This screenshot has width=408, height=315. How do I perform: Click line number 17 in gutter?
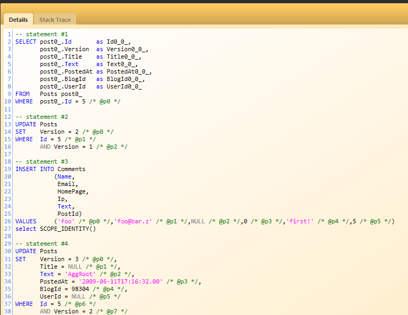(7, 155)
